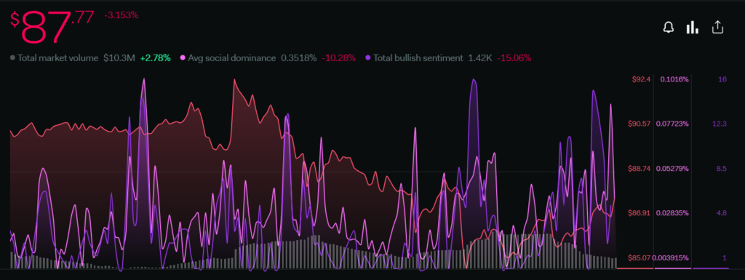Share the chart via export icon
This screenshot has height=280, width=745.
tap(717, 28)
